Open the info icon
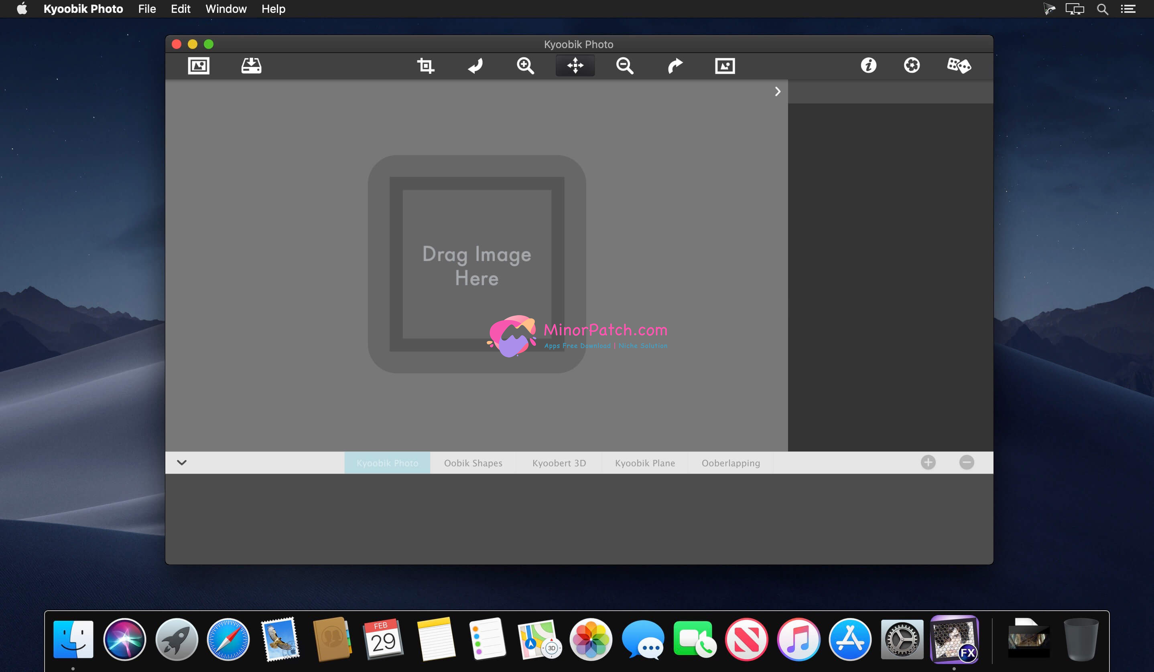This screenshot has width=1154, height=672. (x=868, y=65)
